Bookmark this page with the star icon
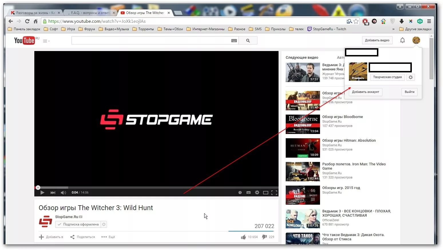Image resolution: width=443 pixels, height=250 pixels. coord(356,21)
